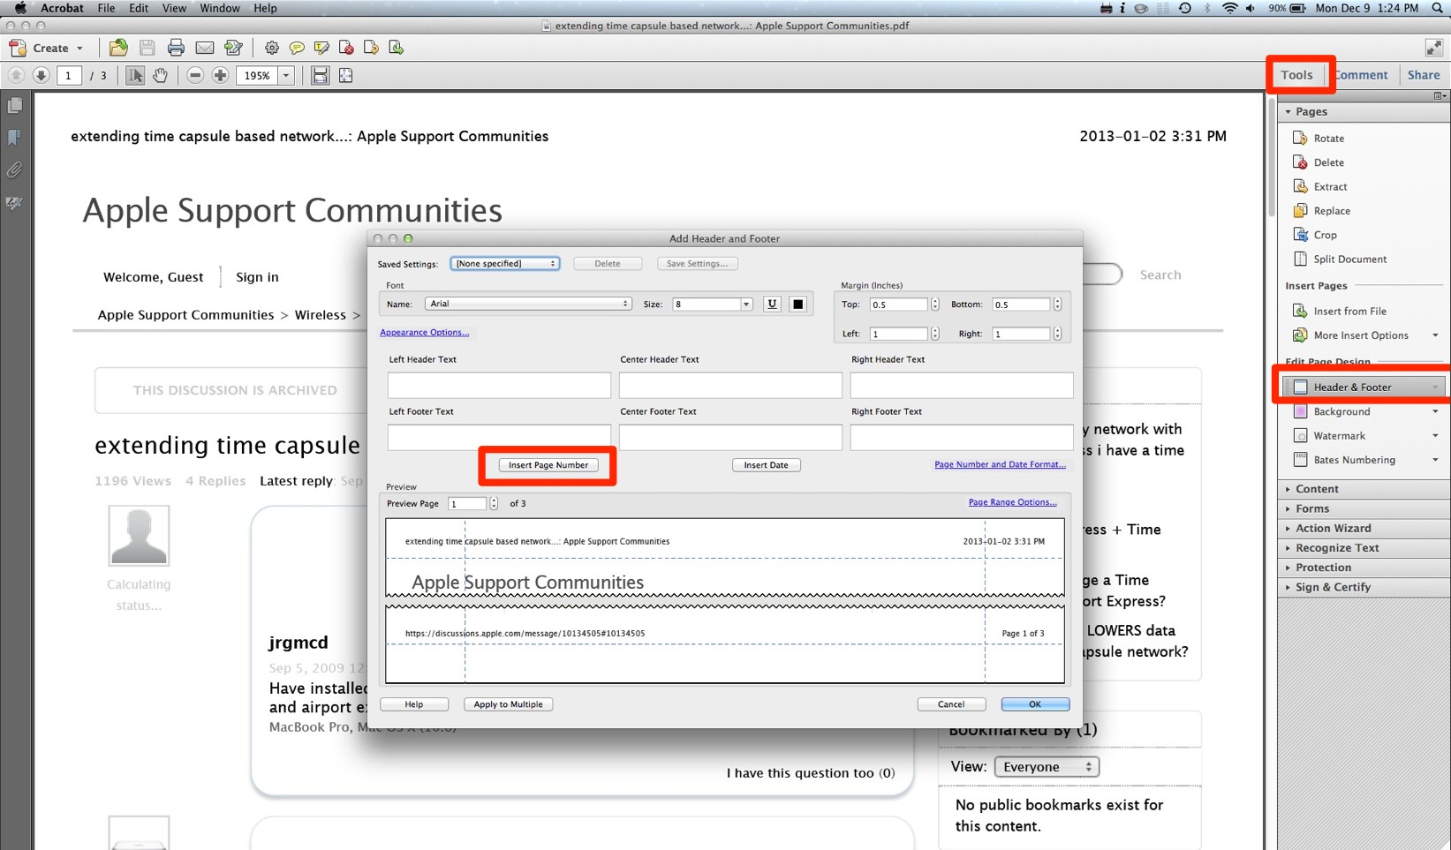Image resolution: width=1451 pixels, height=850 pixels.
Task: Click the Insert Date button
Action: click(767, 465)
